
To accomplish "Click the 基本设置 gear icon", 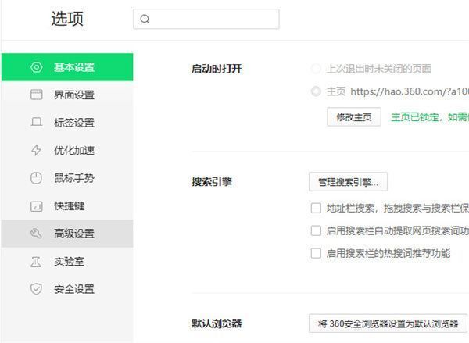I will pos(36,67).
